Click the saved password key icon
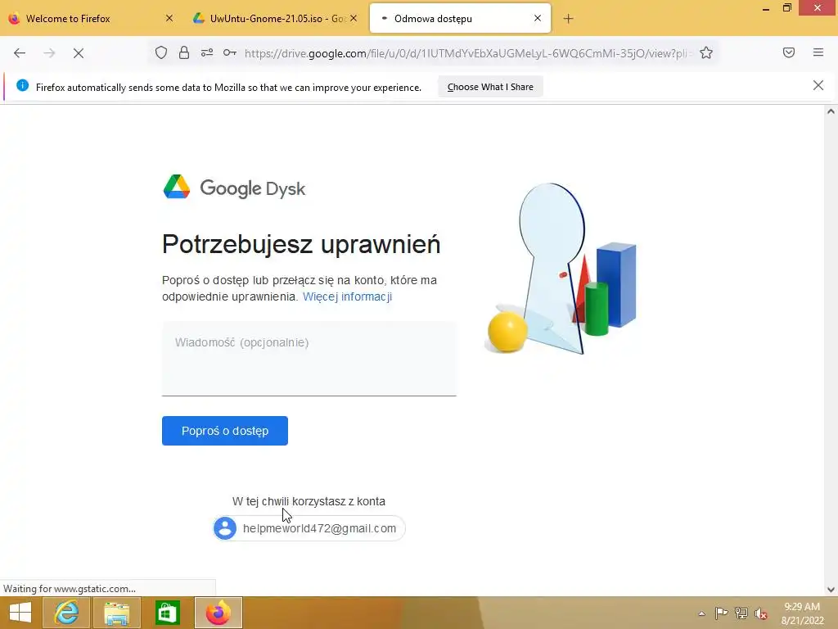Image resolution: width=838 pixels, height=629 pixels. click(230, 52)
